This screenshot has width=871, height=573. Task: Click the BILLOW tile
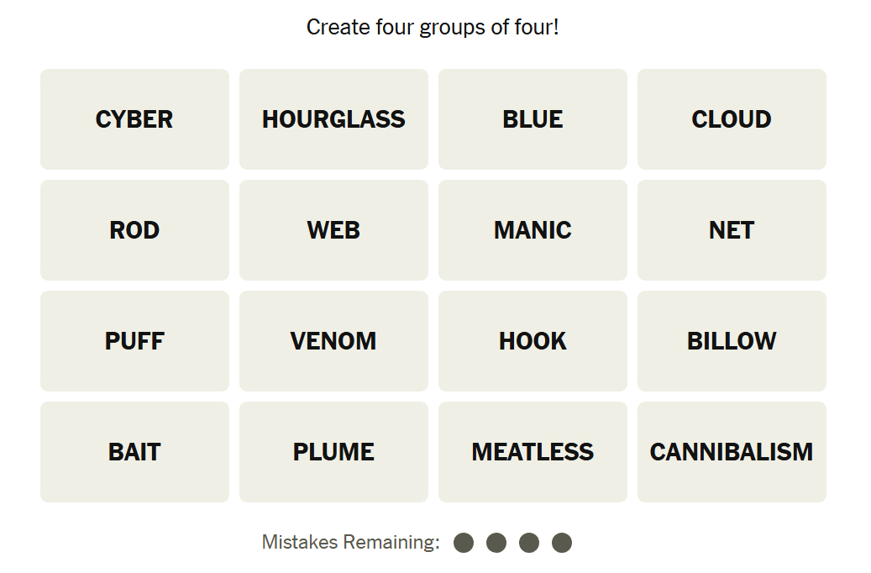coord(732,341)
